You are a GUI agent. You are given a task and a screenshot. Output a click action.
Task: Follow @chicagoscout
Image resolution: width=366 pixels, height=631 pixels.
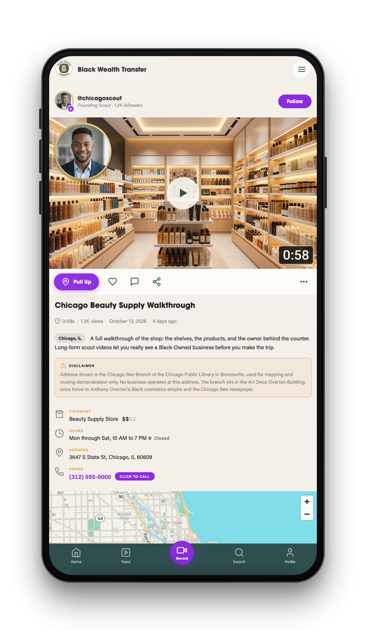click(x=295, y=101)
